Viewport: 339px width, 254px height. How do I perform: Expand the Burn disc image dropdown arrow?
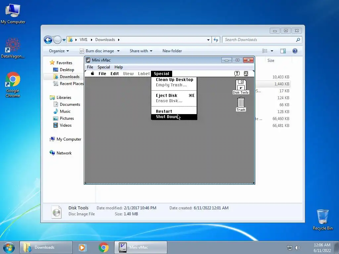(x=118, y=51)
